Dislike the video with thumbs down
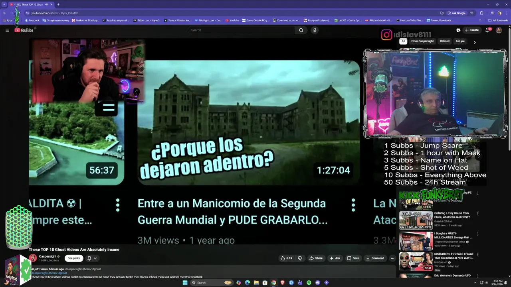 [x=300, y=258]
